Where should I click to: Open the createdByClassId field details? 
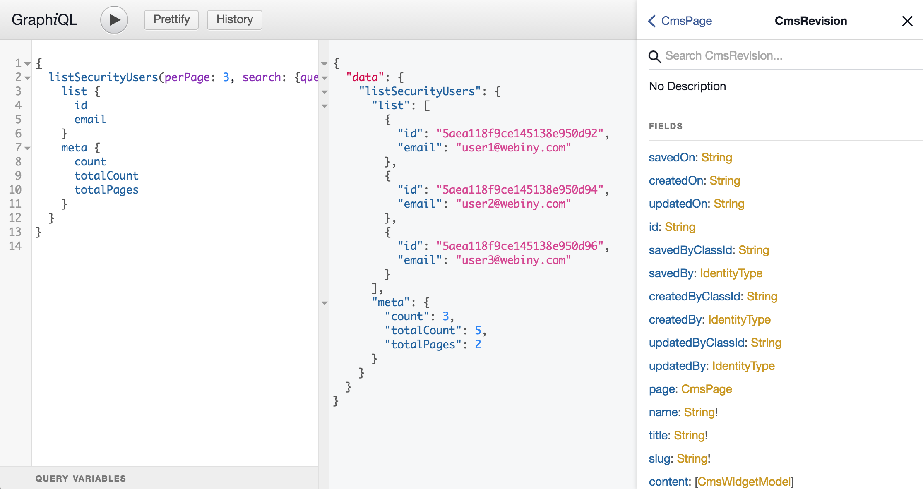tap(695, 296)
